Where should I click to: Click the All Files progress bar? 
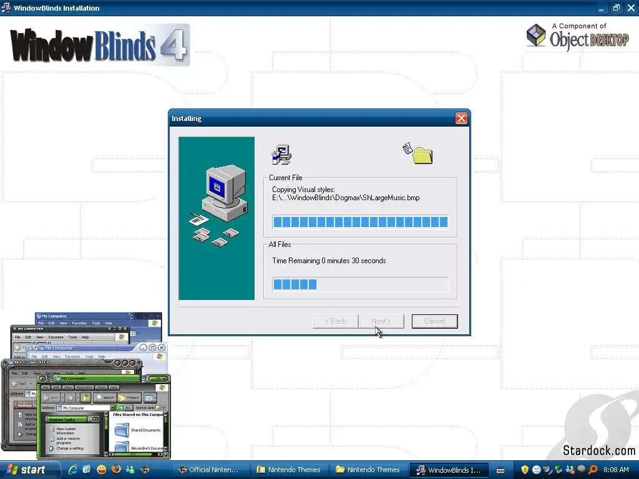[x=360, y=284]
